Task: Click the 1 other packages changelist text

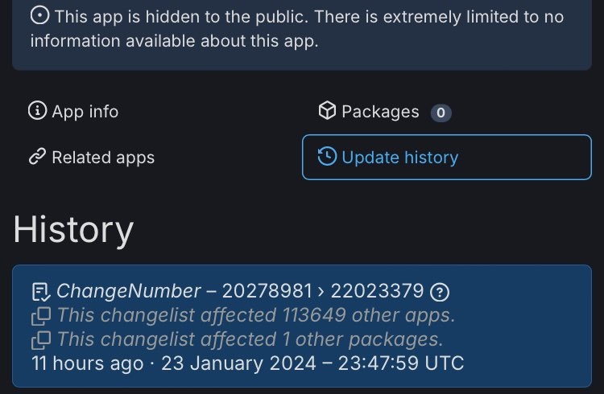Action: coord(250,339)
